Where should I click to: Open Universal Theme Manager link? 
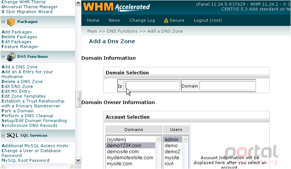click(30, 7)
